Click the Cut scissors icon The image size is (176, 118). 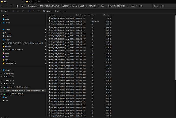click(x=13, y=11)
